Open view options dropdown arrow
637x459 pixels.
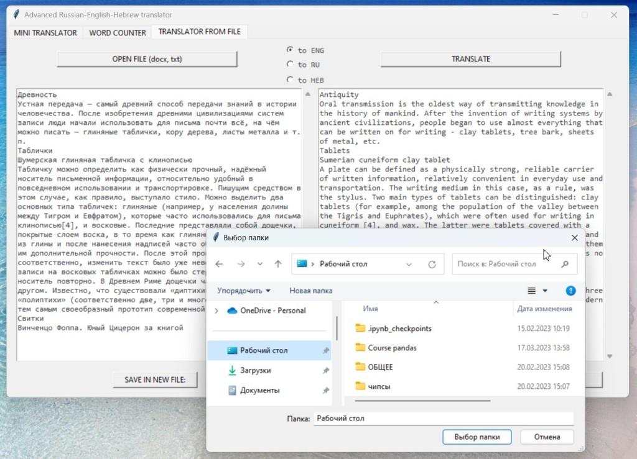(545, 291)
